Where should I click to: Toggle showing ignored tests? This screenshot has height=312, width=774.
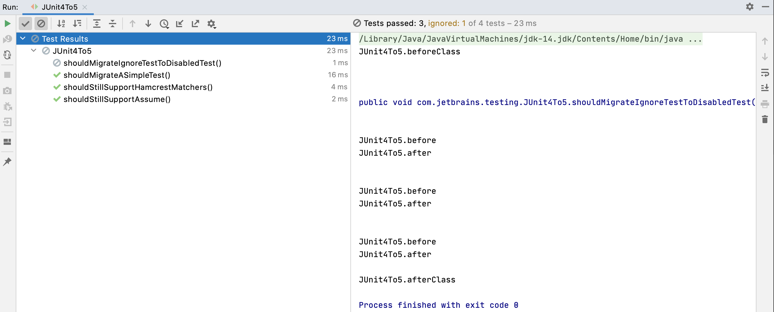point(41,24)
